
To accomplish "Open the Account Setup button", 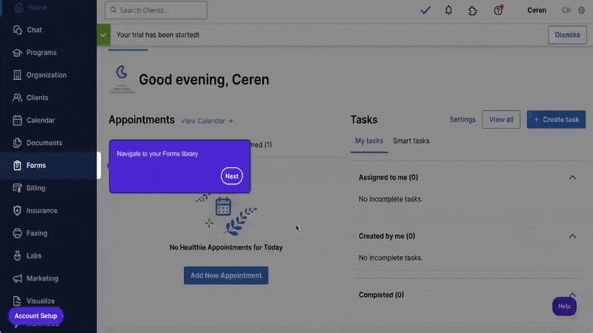I will pos(36,316).
